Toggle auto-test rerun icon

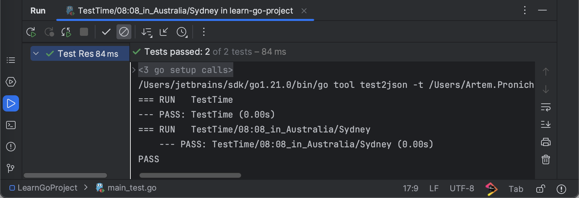[x=66, y=32]
